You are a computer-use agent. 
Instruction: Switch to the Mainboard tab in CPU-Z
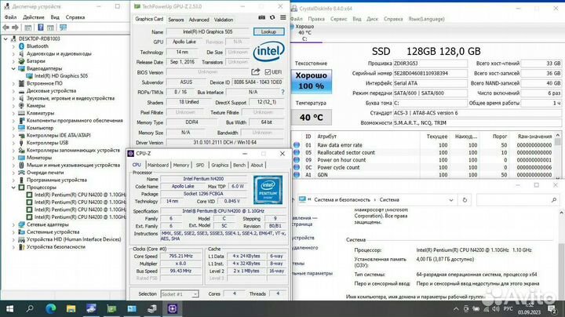pyautogui.click(x=158, y=165)
